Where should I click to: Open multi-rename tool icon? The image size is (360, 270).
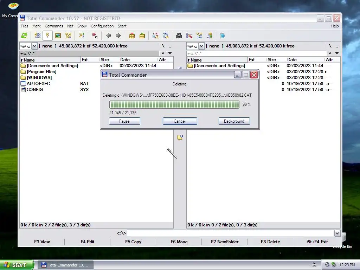(x=189, y=36)
